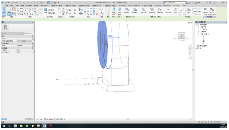Select the Align tool
229x130 pixels.
pos(81,9)
